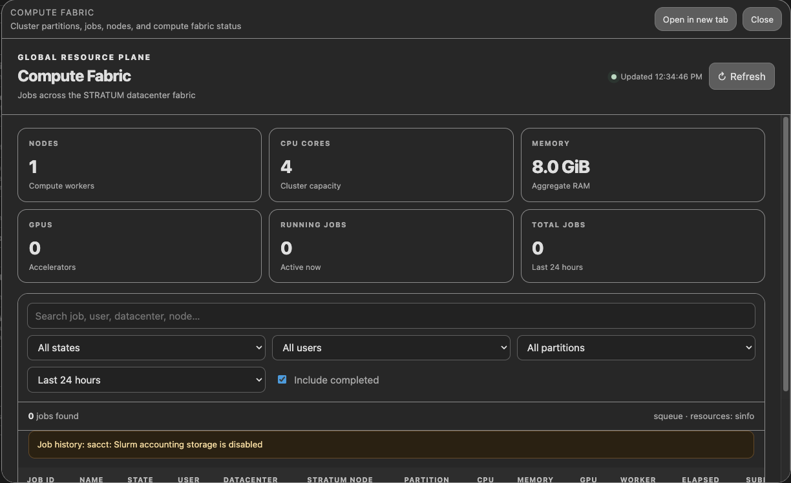Click the ELAPSED column header
Screen dimensions: 791x483
click(x=701, y=480)
